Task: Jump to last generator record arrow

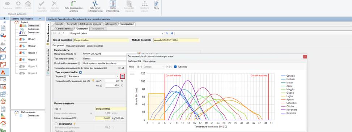Action: click(172, 33)
